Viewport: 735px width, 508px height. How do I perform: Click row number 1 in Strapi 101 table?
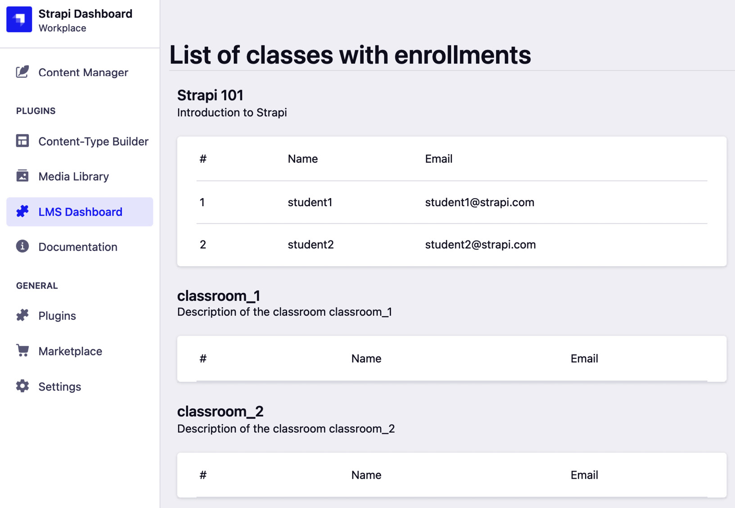pos(203,202)
